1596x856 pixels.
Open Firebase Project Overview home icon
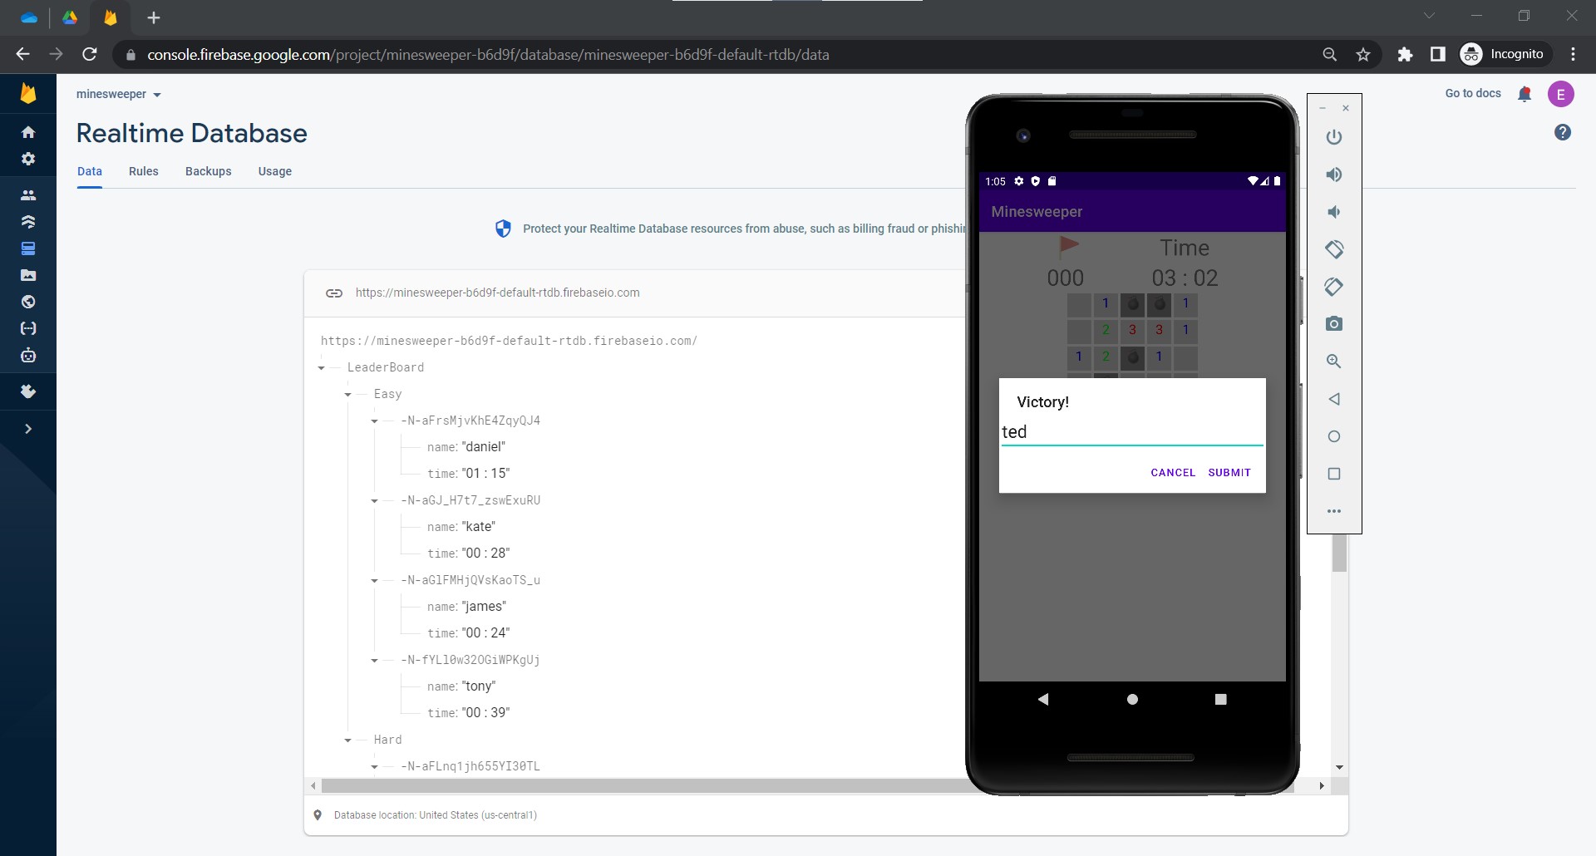click(x=28, y=132)
